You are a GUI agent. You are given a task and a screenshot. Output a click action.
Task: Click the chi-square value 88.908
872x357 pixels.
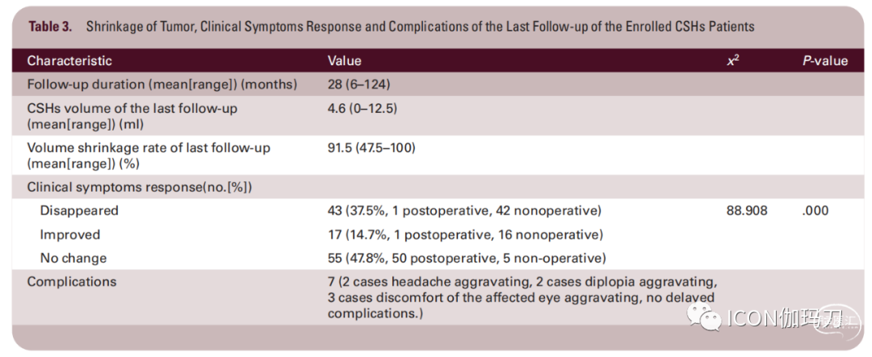coord(747,210)
